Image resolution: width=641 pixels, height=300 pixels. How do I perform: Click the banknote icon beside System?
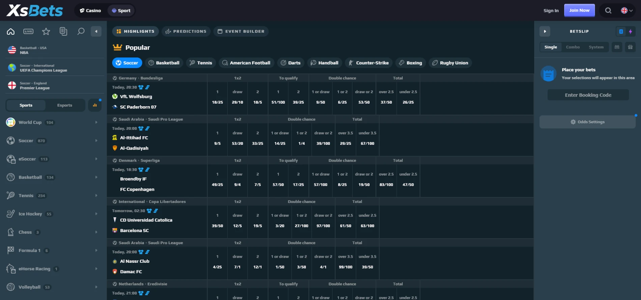coord(617,47)
